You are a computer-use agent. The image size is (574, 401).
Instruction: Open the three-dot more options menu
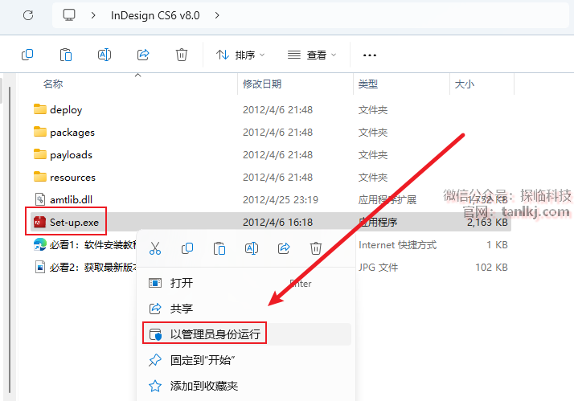pyautogui.click(x=369, y=55)
